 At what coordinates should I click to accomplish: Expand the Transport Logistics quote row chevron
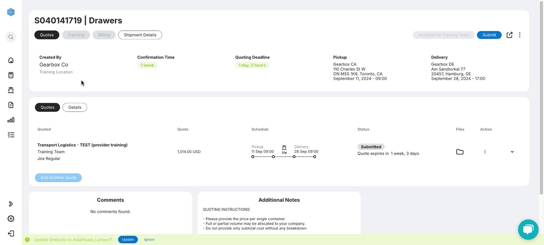click(x=512, y=152)
